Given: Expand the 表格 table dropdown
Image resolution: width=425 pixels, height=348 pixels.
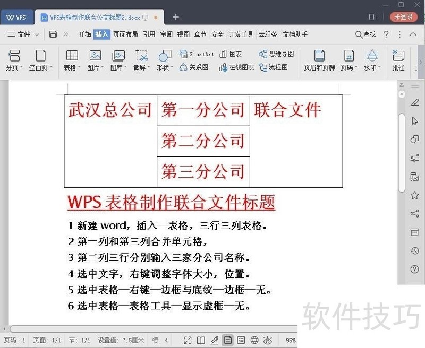Looking at the screenshot, I should coord(79,67).
